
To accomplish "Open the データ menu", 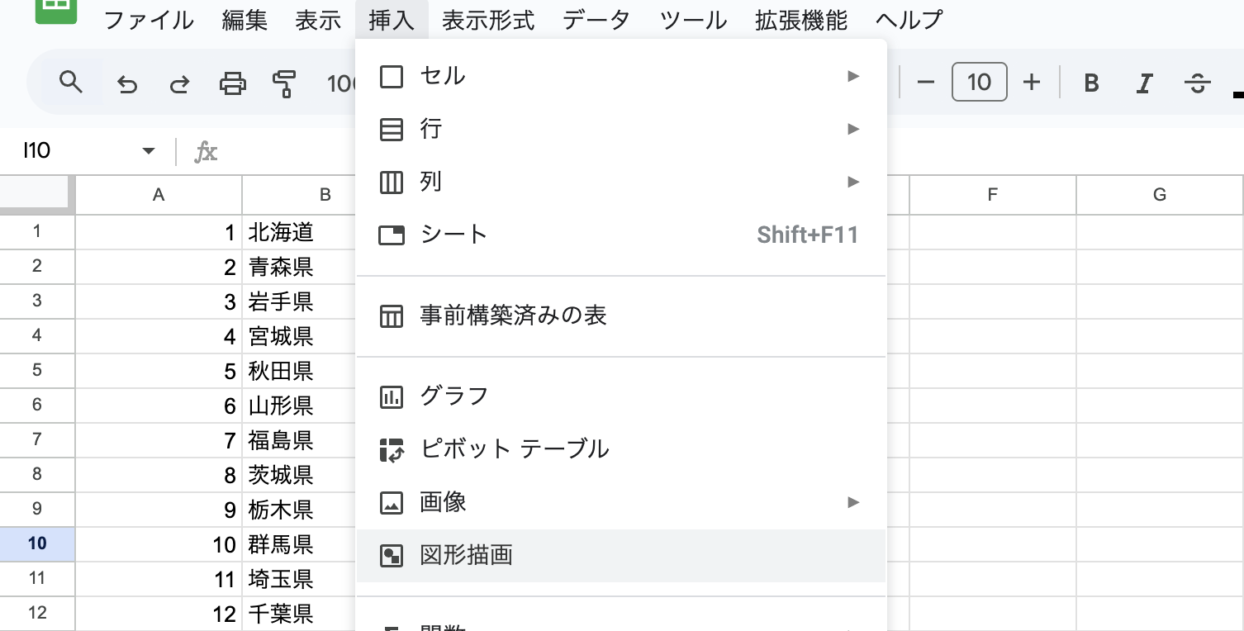I will coord(596,20).
